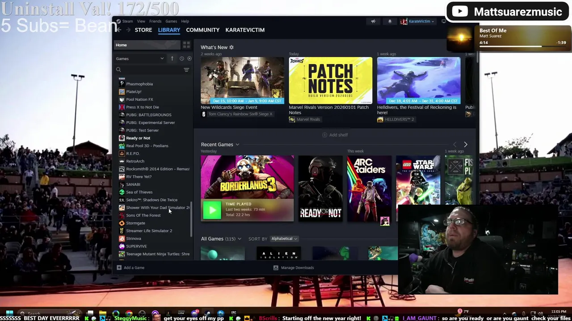Toggle sort direction arrow next to Games
The height and width of the screenshot is (321, 572).
coord(172,58)
